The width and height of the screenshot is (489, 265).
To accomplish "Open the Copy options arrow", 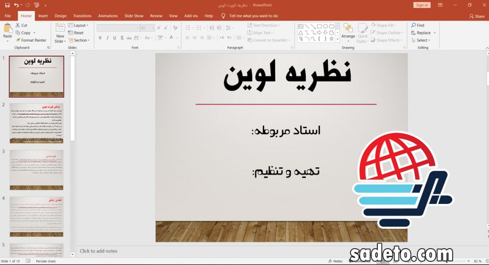I will click(x=34, y=33).
